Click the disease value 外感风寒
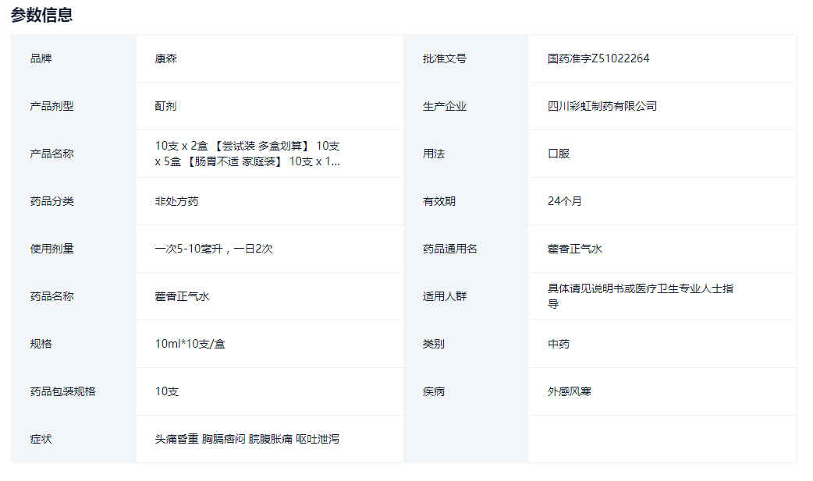Image resolution: width=813 pixels, height=481 pixels. point(570,391)
